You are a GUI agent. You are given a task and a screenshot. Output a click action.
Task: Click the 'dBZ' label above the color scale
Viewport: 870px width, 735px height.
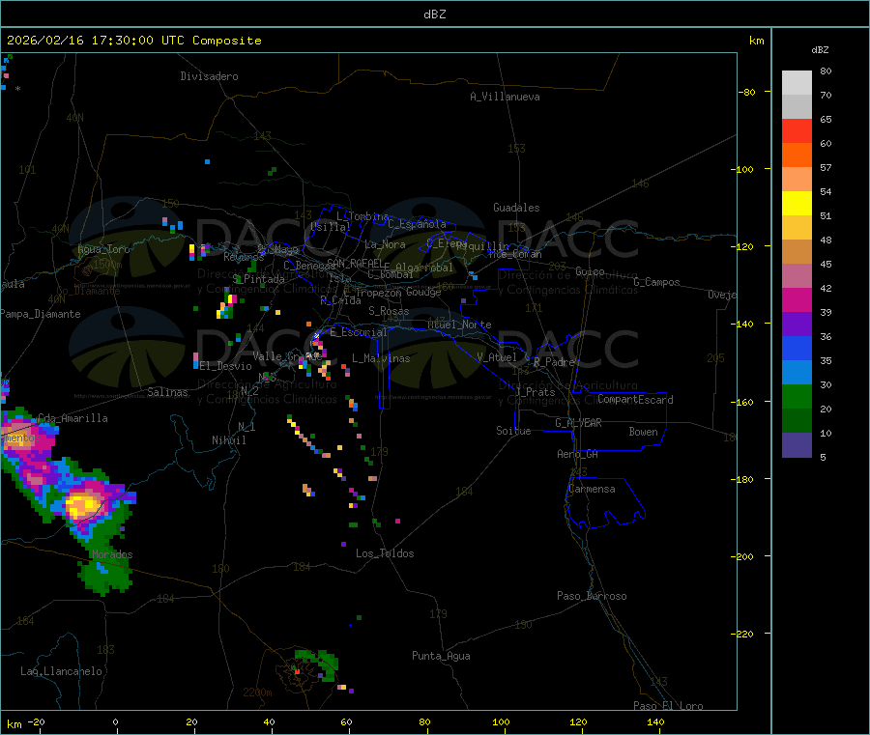pos(820,50)
